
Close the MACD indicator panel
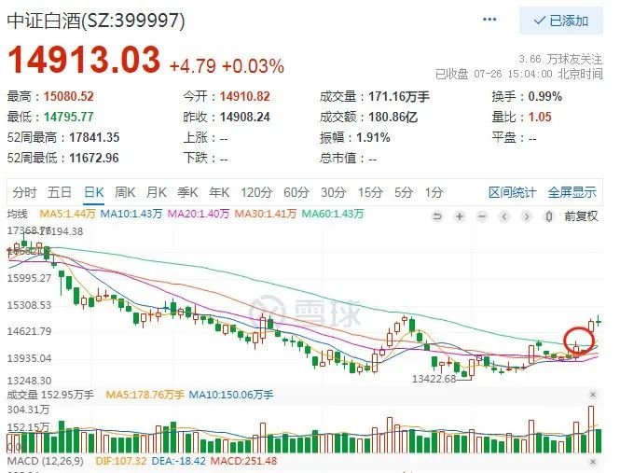coord(593,462)
